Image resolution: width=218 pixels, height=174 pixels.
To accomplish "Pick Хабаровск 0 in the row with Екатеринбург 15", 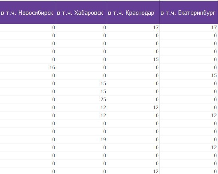I will click(81, 76).
